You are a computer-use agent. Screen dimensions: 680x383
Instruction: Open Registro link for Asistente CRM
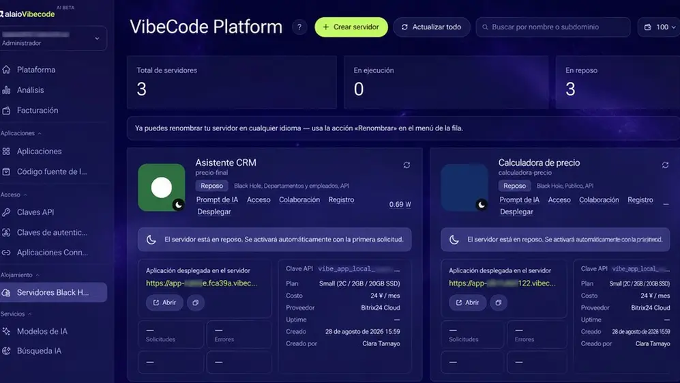[x=341, y=200]
